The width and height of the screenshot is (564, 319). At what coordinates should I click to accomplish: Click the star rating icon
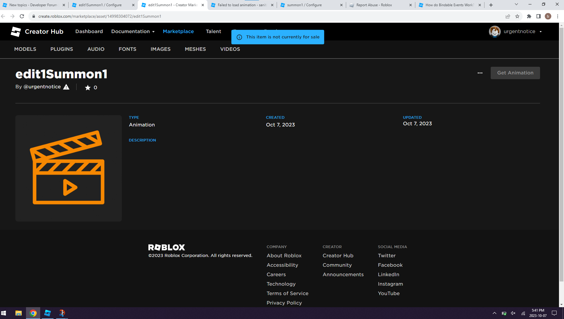(x=87, y=87)
